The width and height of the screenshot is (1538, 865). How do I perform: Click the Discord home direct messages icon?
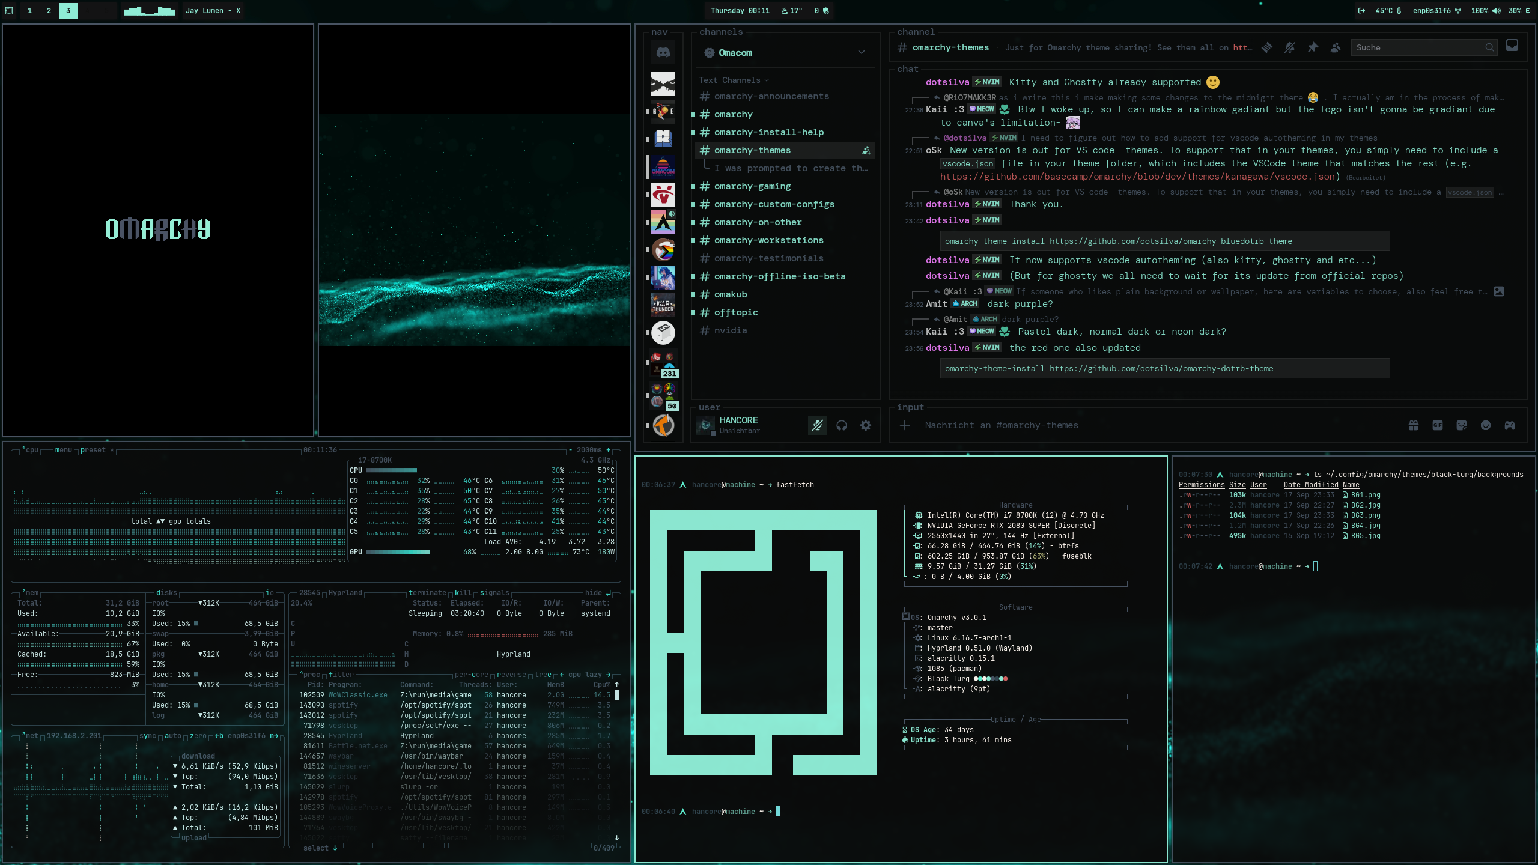click(663, 53)
